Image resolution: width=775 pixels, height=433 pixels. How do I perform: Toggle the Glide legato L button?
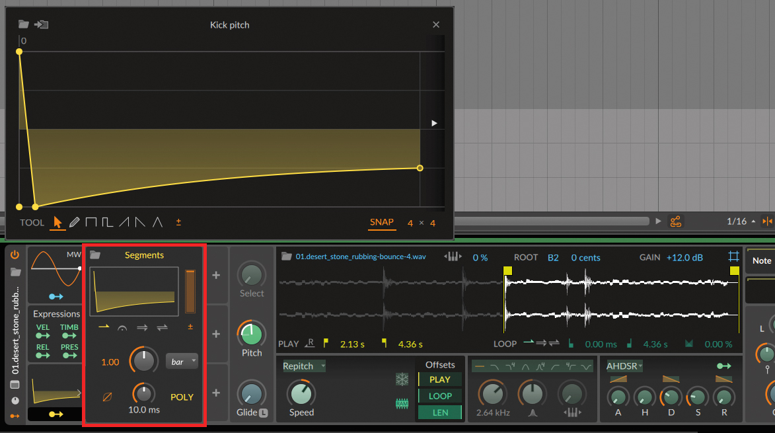point(264,413)
